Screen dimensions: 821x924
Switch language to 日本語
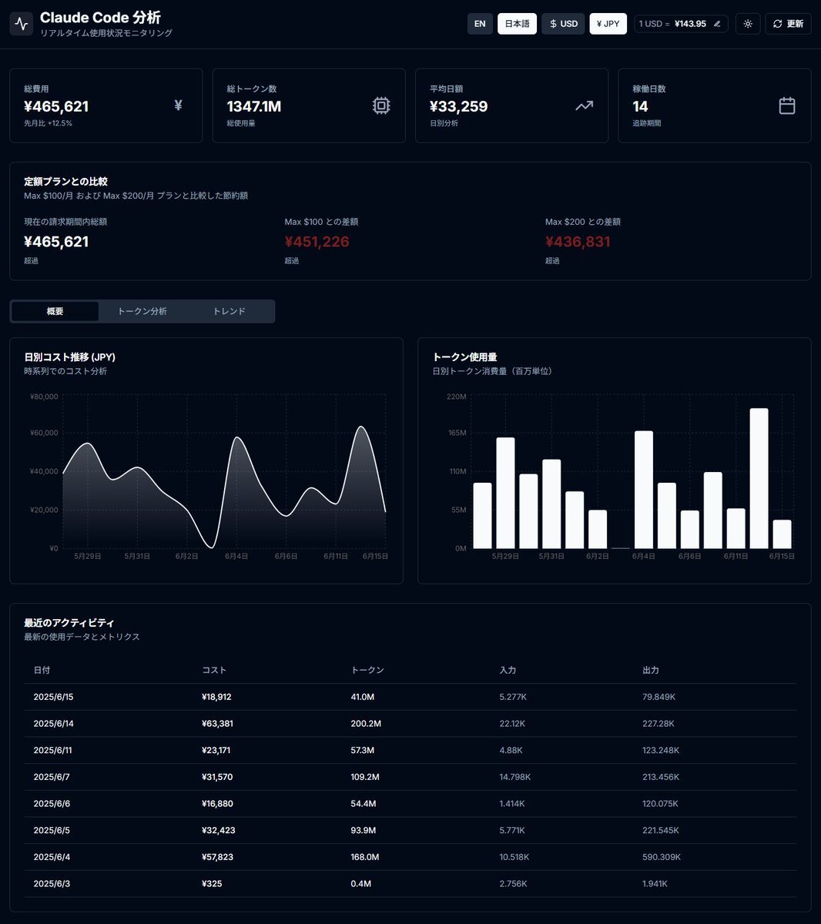pos(517,24)
